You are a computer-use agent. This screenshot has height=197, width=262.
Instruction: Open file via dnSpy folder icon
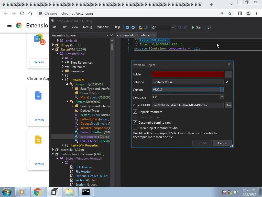coord(140,27)
